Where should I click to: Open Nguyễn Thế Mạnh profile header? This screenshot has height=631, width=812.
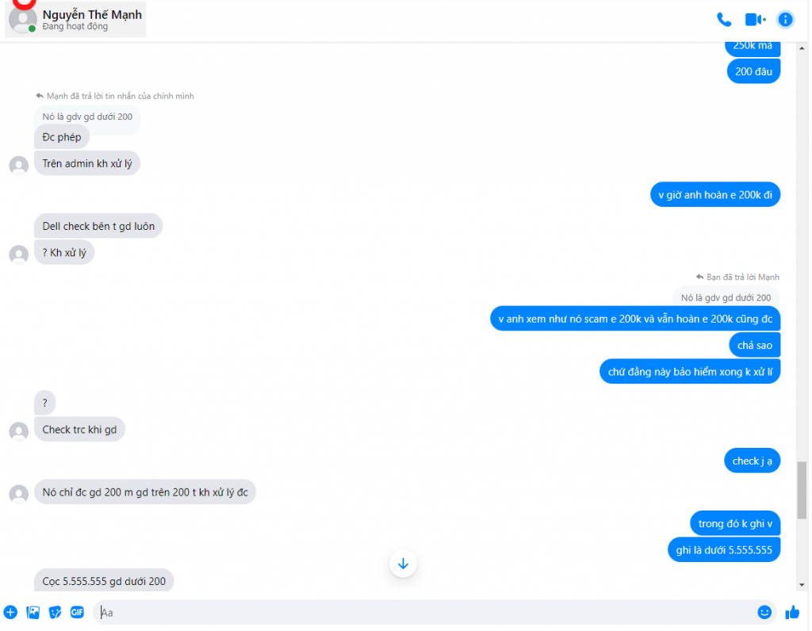(75, 19)
